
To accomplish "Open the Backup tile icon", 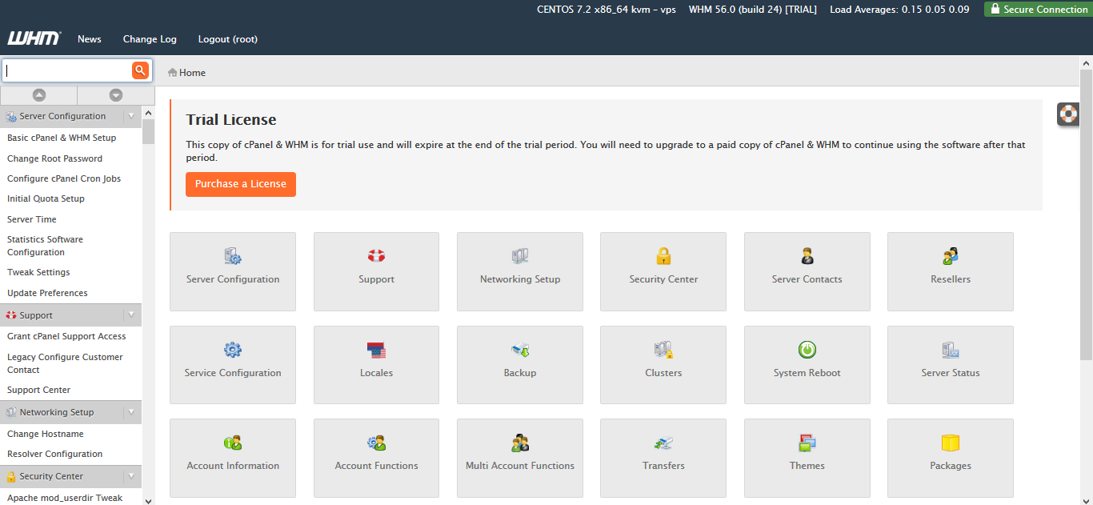I will 520,350.
